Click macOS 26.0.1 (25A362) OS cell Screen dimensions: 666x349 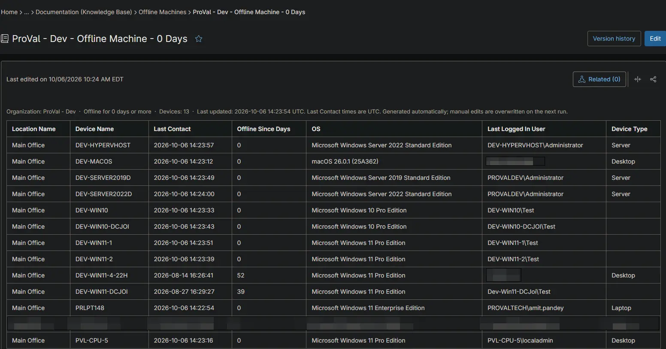click(394, 161)
